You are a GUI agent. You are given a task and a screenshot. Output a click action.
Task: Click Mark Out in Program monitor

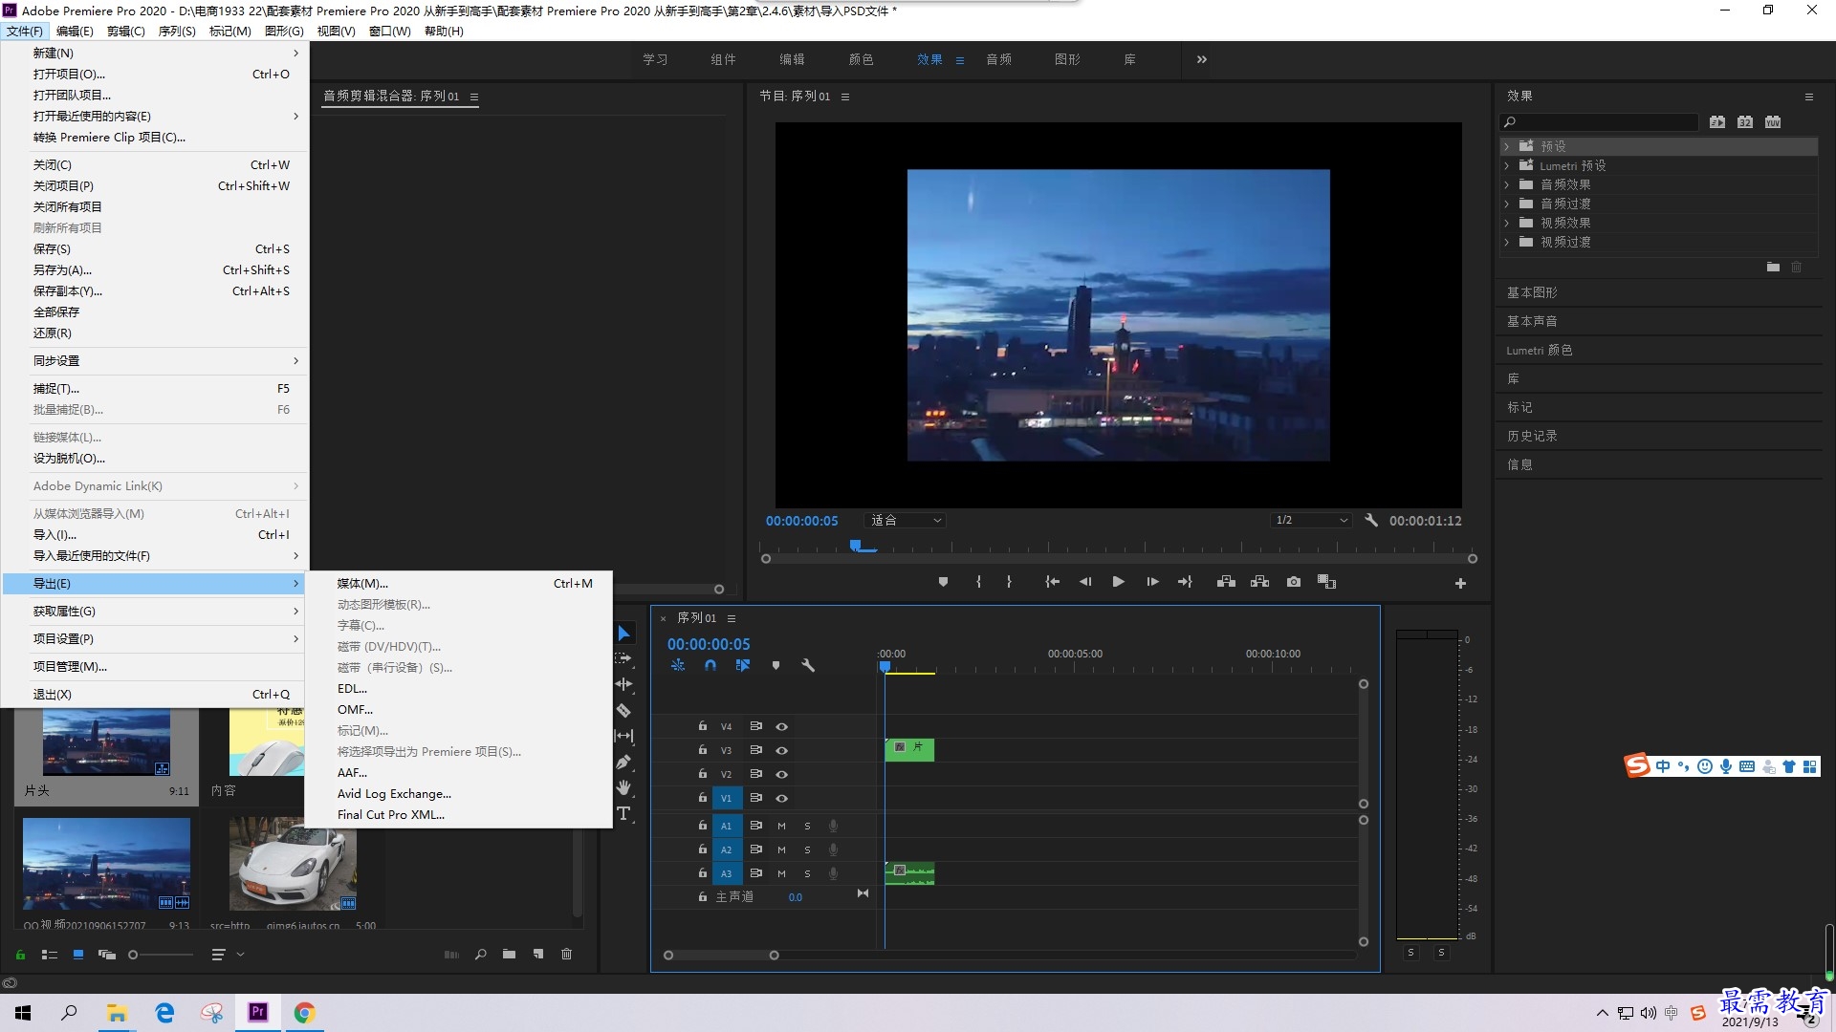click(1009, 582)
